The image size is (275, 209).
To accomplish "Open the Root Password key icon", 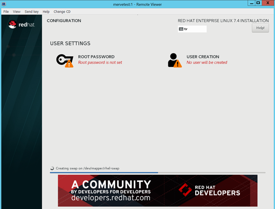I will 65,60.
